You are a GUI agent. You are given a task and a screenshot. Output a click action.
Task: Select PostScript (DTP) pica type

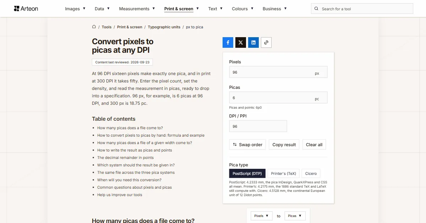[247, 173]
